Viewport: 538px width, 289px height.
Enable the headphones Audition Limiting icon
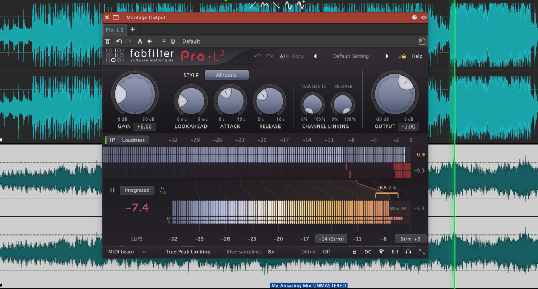point(408,252)
